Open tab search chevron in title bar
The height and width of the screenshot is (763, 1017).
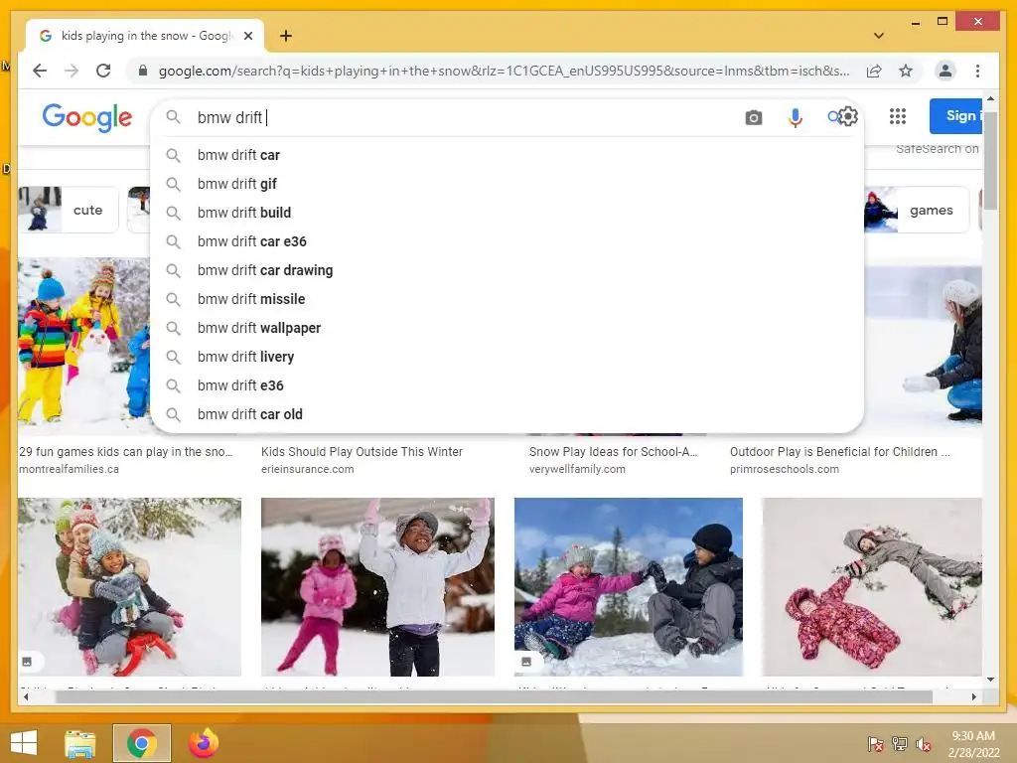point(878,36)
